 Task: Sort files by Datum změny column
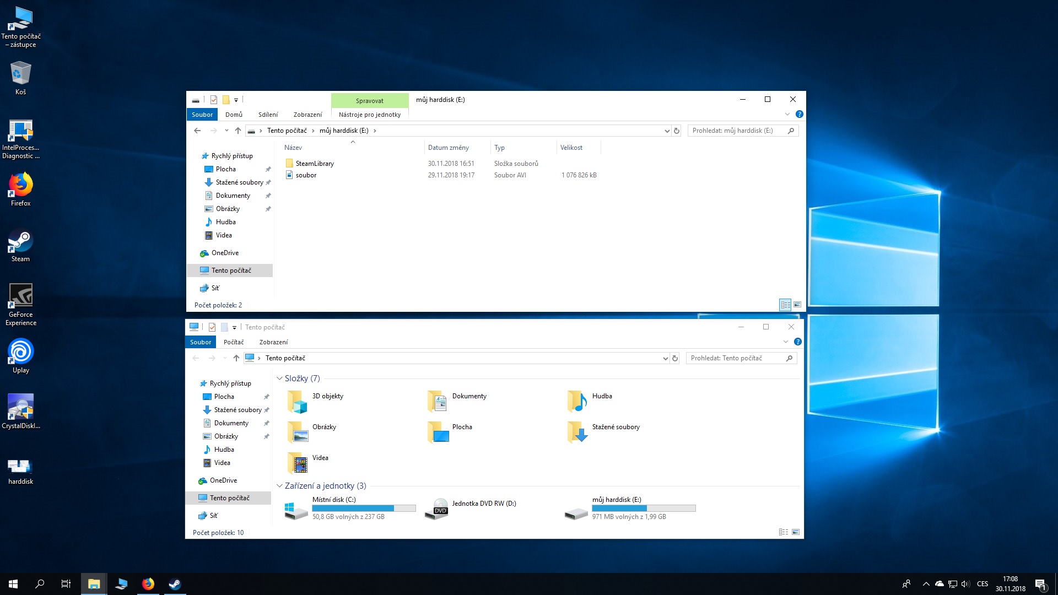(448, 148)
